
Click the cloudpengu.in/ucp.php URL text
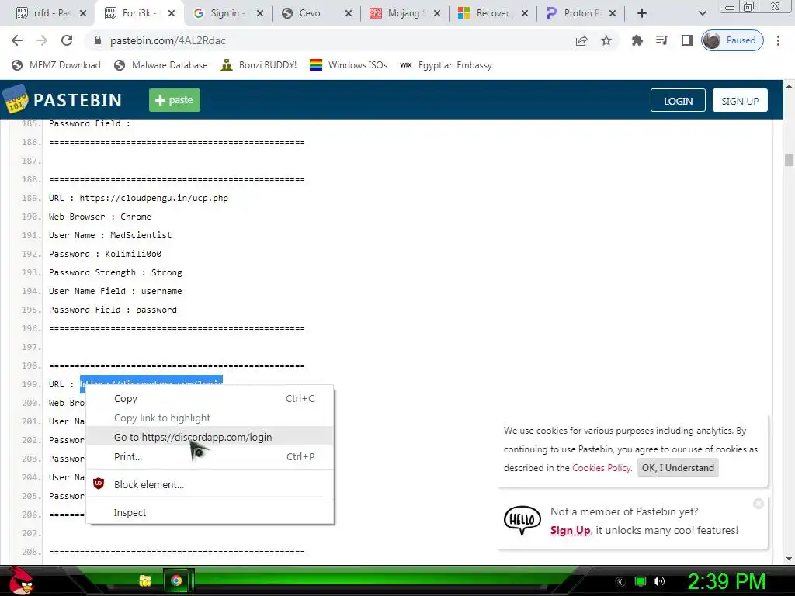tap(154, 198)
